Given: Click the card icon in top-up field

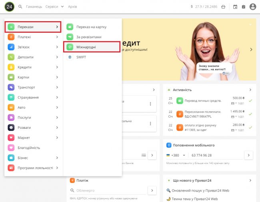Looking at the screenshot, I should click(x=143, y=155).
